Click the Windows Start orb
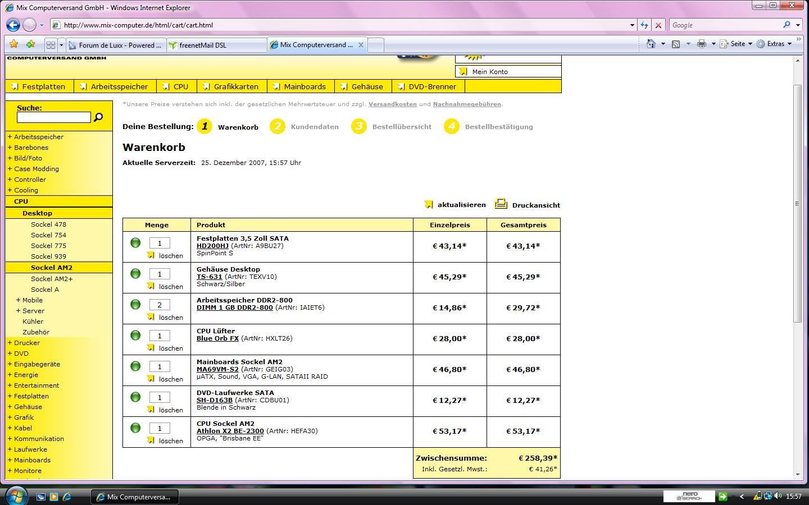Screen dimensions: 809x505 click(17, 496)
